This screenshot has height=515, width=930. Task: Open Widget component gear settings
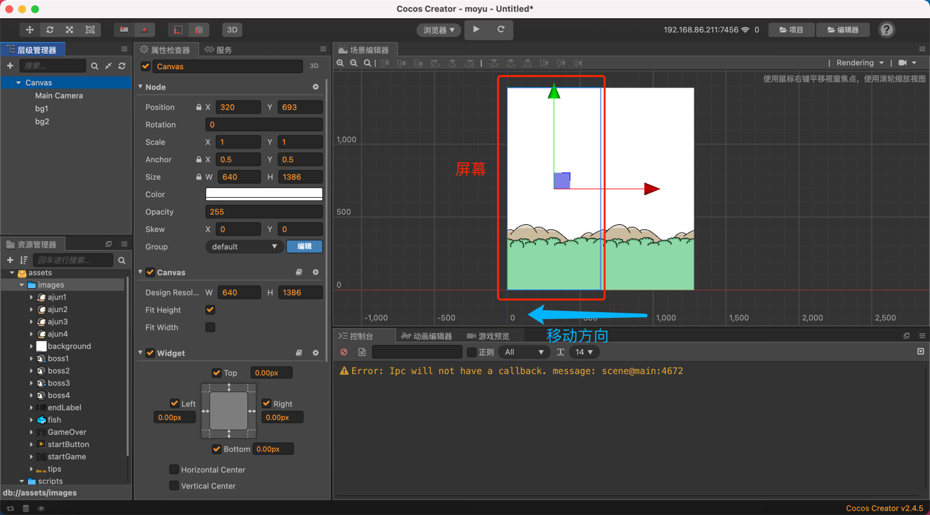pos(316,353)
